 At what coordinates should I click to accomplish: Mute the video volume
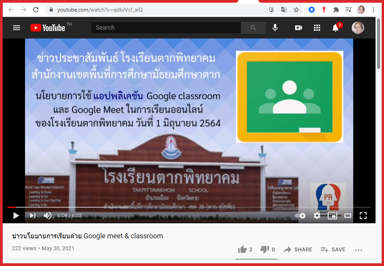click(47, 216)
